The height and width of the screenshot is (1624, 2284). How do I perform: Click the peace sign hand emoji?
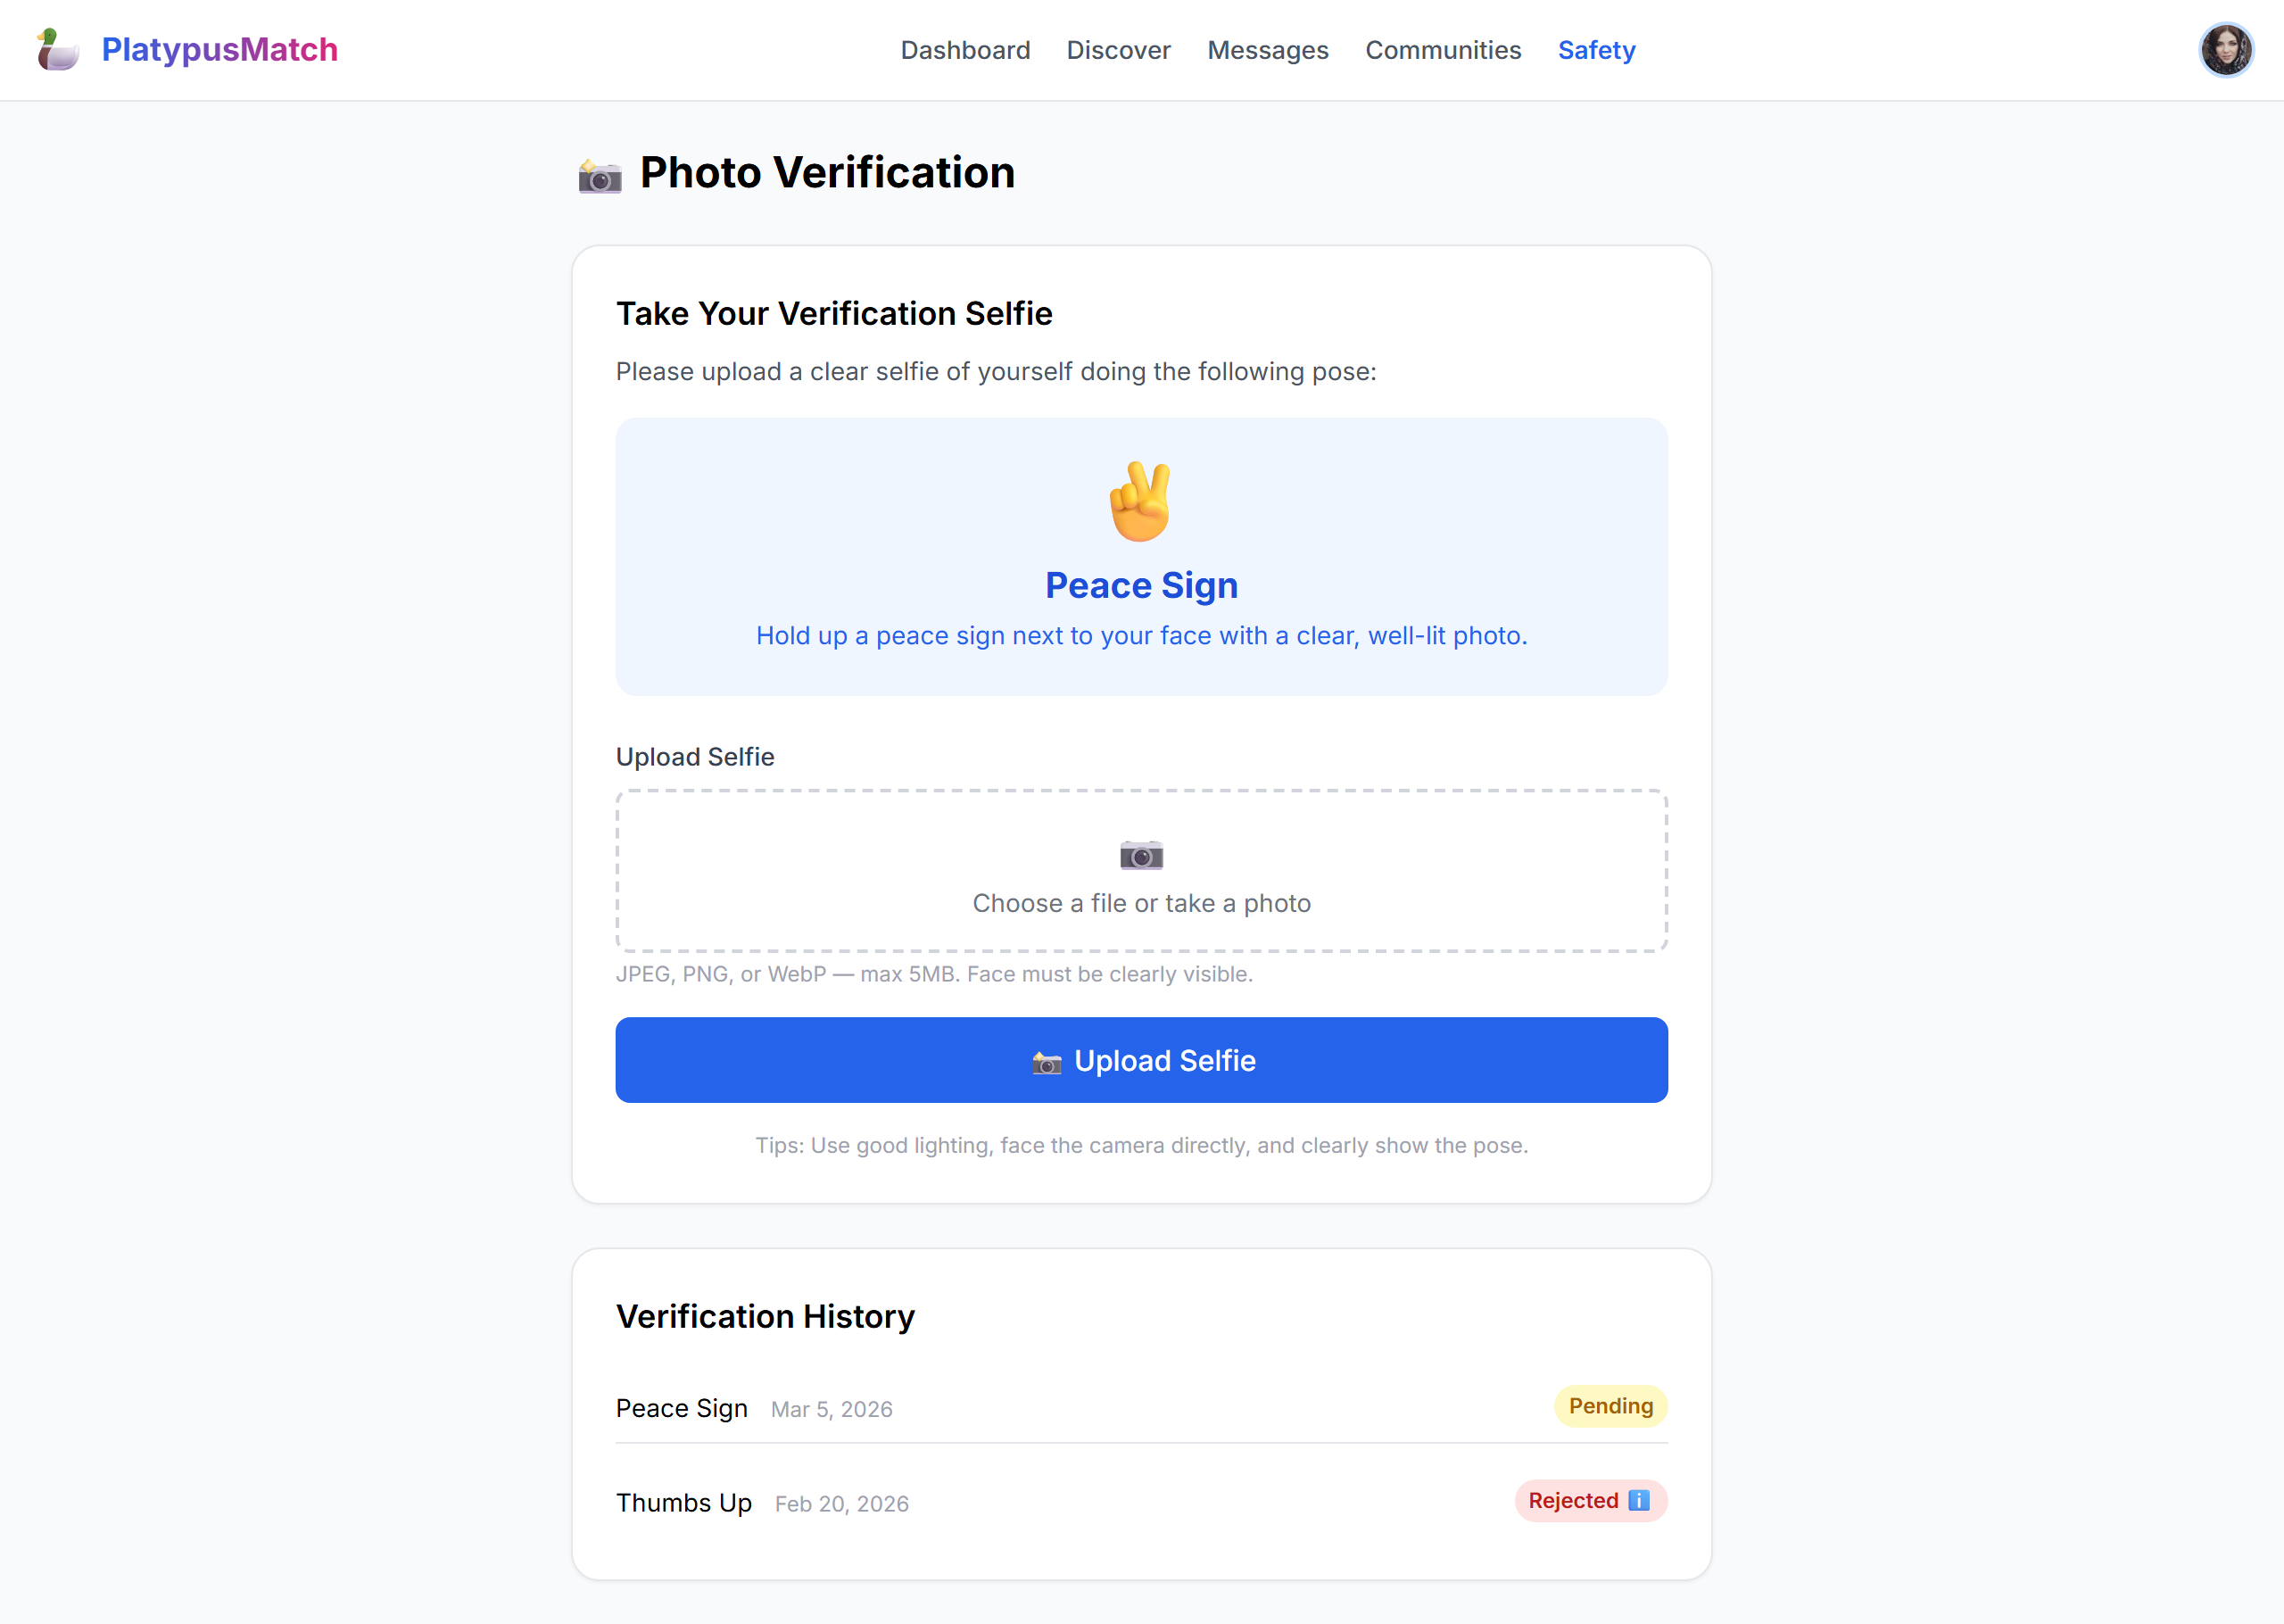(1140, 501)
